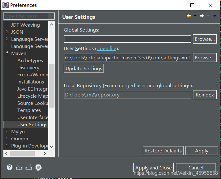Screen dimensions: 221x179
Task: Browse for User Settings file
Action: [x=205, y=58]
